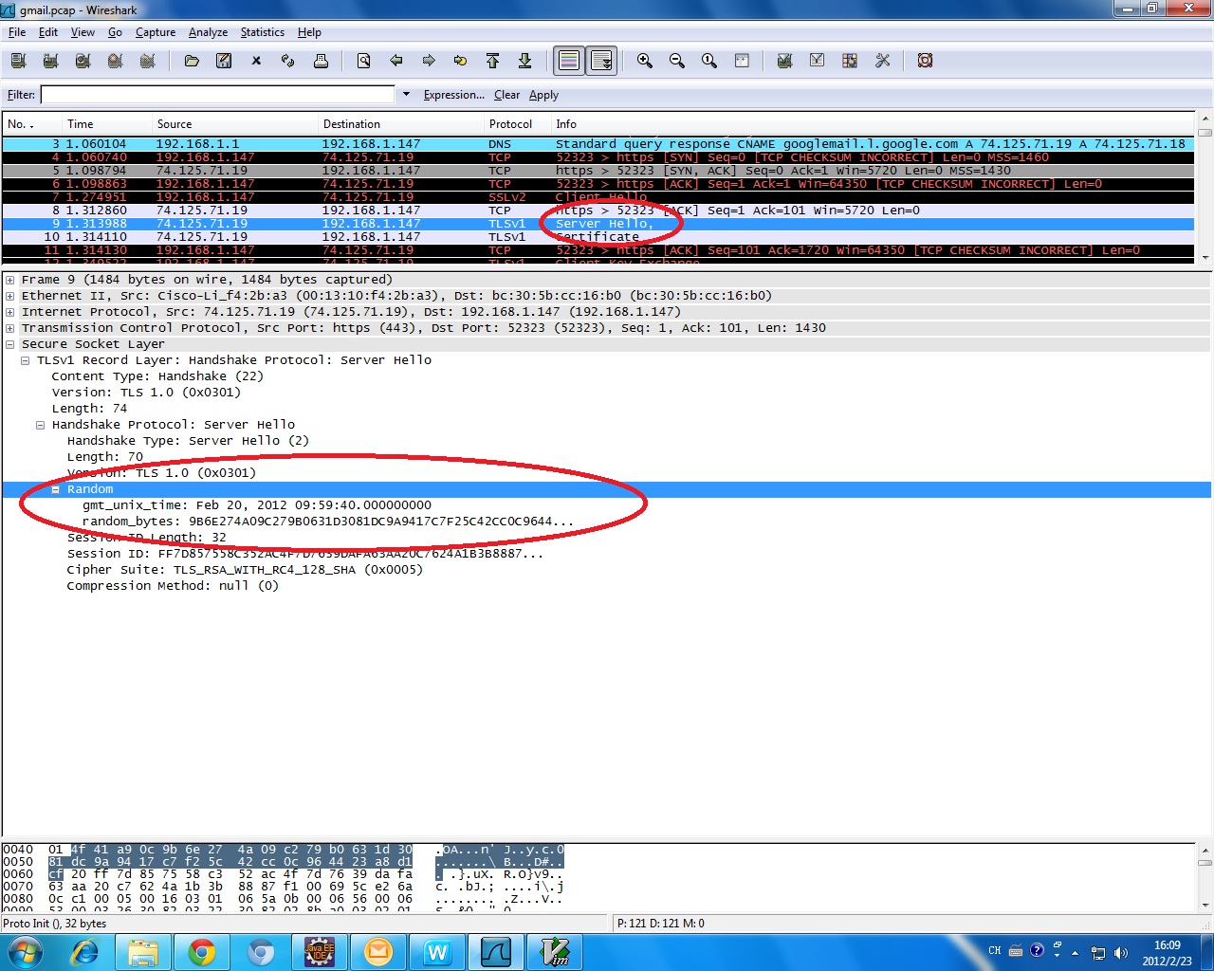Image resolution: width=1214 pixels, height=971 pixels.
Task: Click the taskbar volume icon
Action: click(x=1120, y=952)
